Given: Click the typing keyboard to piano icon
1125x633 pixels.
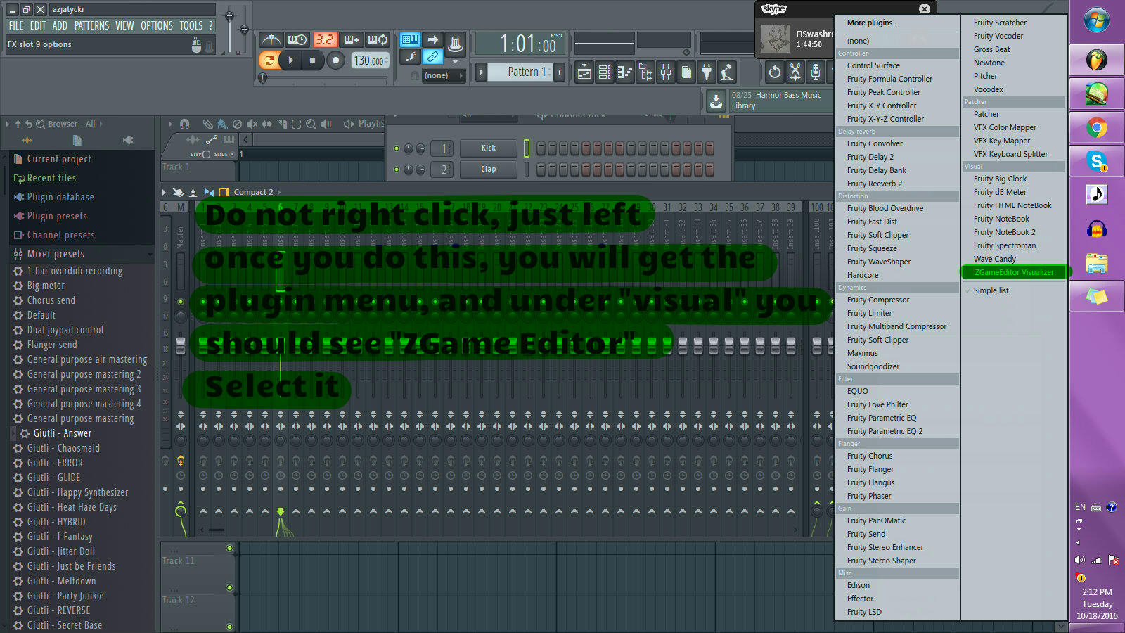Looking at the screenshot, I should (411, 40).
